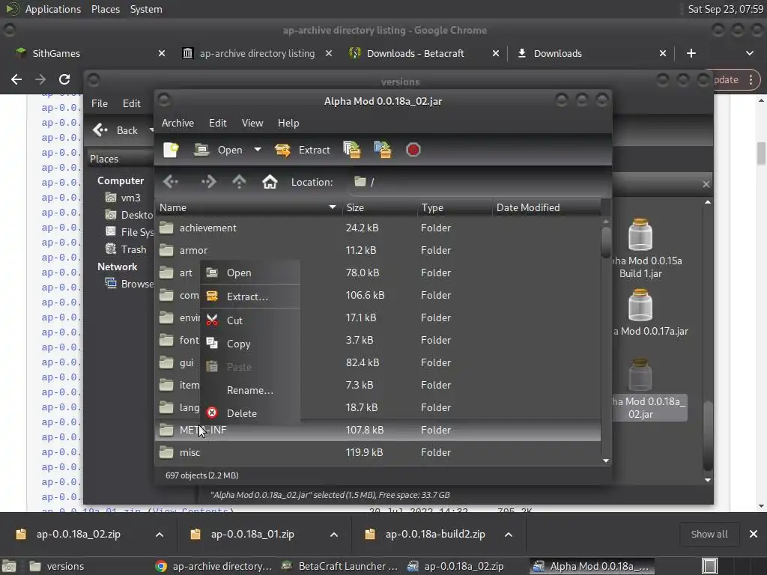
Task: Open the Archive menu
Action: (178, 124)
